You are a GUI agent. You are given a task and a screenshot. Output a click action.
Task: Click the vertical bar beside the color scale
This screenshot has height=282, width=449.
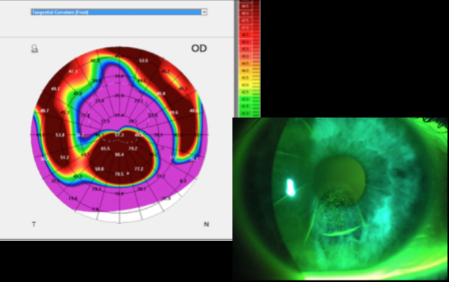(x=236, y=59)
